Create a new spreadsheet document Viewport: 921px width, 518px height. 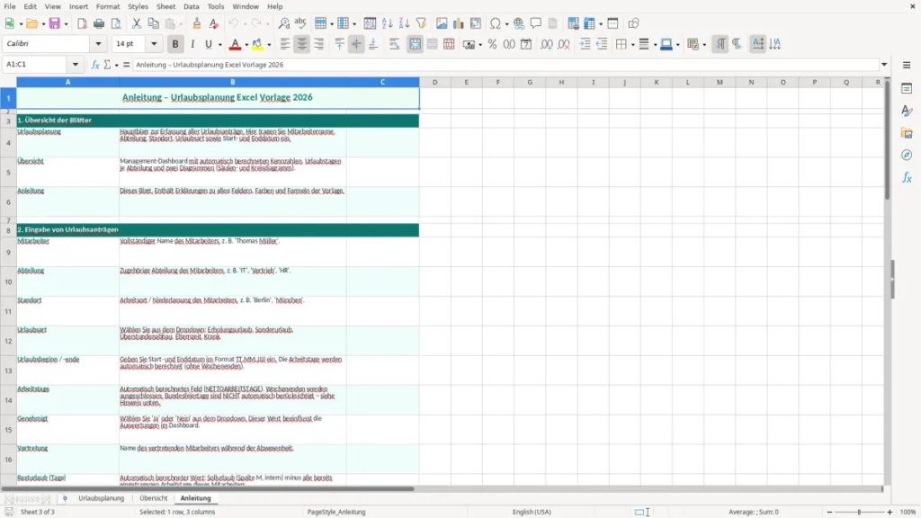coord(9,23)
